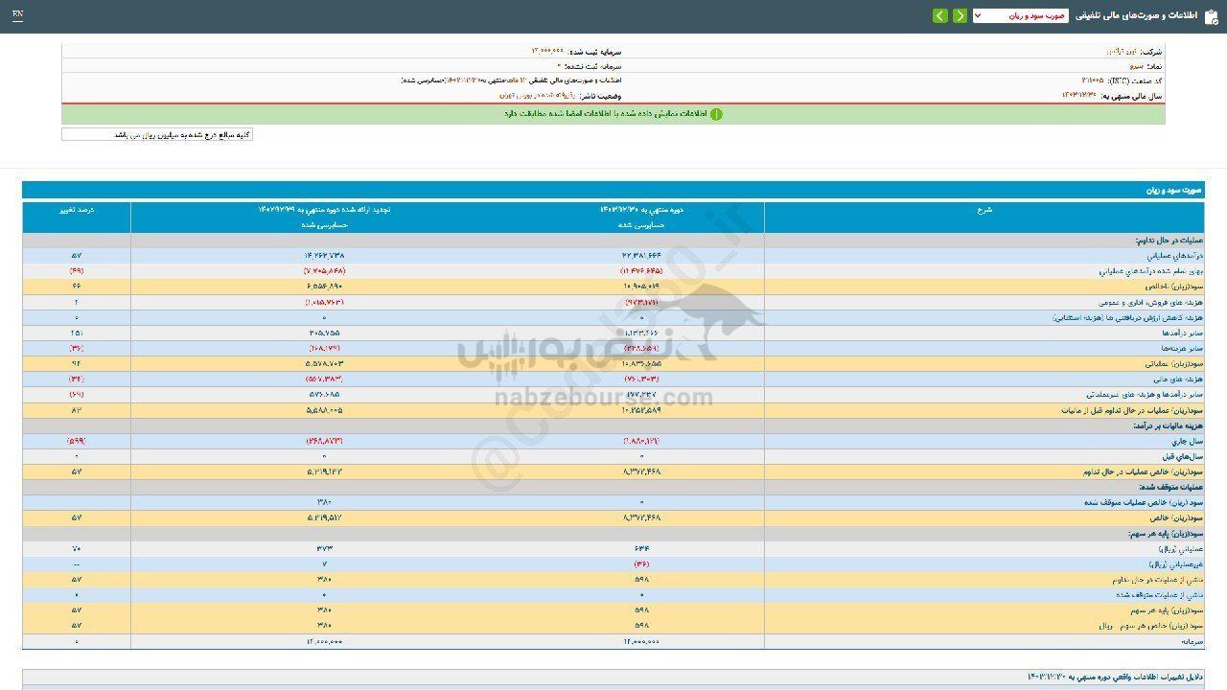
Task: Click the million-rial amounts note box
Action: pos(157,135)
